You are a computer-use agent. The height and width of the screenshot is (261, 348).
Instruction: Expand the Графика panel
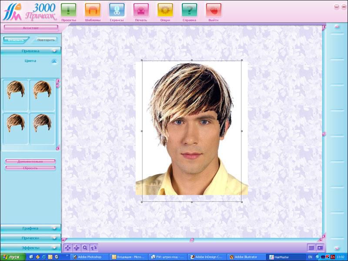[x=30, y=228]
